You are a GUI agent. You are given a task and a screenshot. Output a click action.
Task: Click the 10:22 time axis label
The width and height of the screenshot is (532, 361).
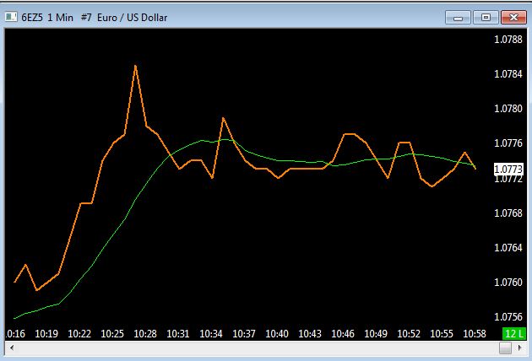79,334
